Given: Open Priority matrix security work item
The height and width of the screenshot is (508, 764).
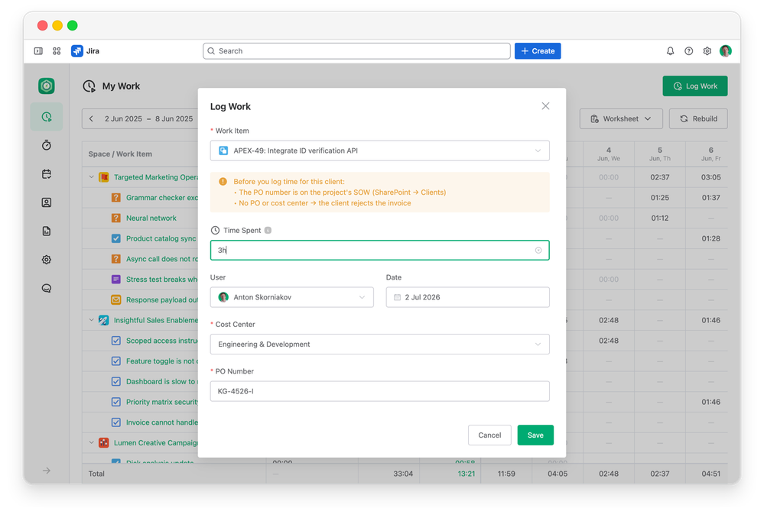Looking at the screenshot, I should [162, 402].
